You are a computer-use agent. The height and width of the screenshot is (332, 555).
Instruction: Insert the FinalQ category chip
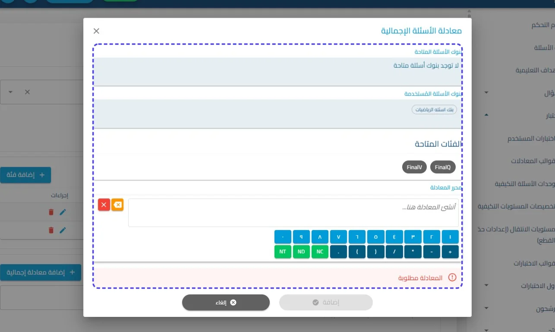[x=443, y=167]
